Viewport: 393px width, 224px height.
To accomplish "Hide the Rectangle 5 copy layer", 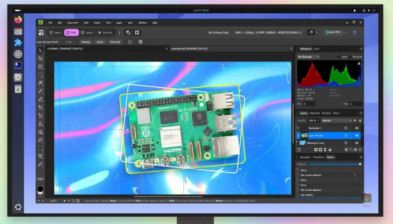I will pos(357,143).
